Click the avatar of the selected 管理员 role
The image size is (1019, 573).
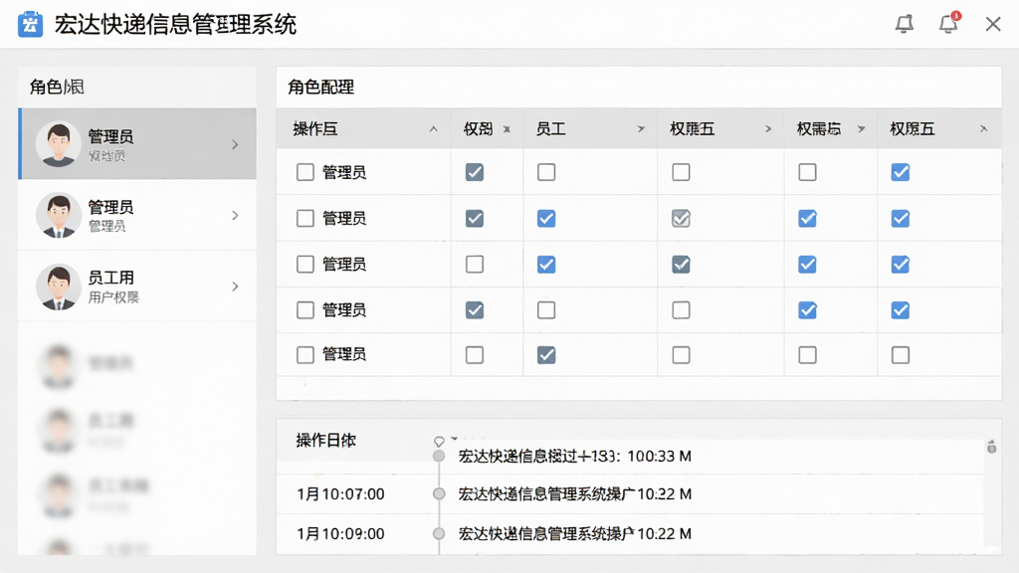(58, 144)
